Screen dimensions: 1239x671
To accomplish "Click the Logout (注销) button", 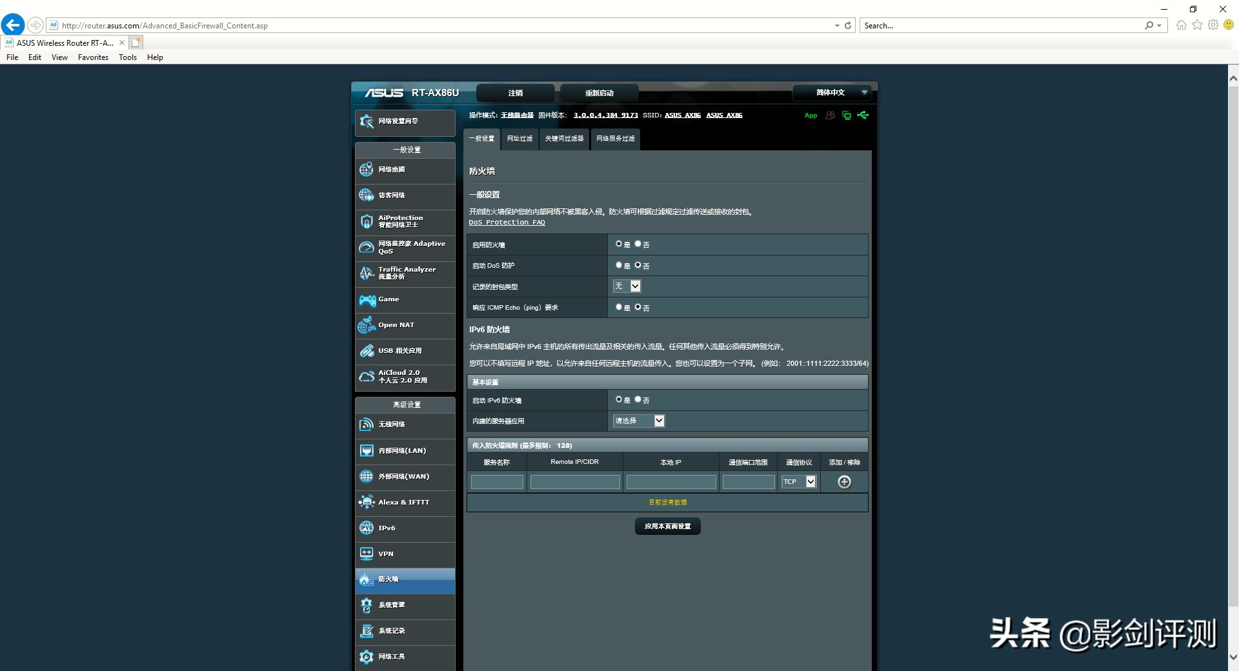I will tap(516, 93).
